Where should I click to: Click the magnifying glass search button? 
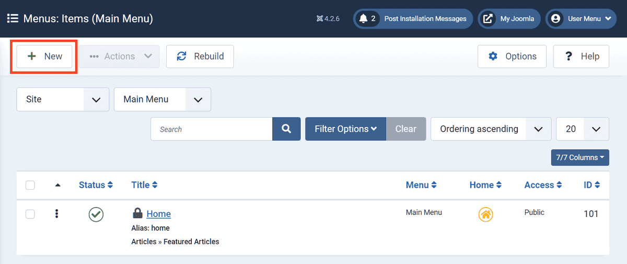pyautogui.click(x=286, y=129)
